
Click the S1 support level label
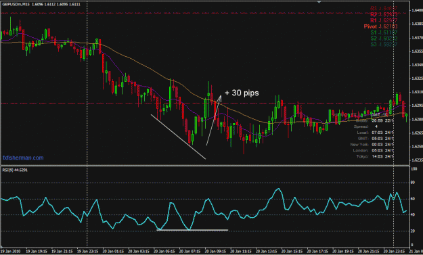pyautogui.click(x=374, y=32)
